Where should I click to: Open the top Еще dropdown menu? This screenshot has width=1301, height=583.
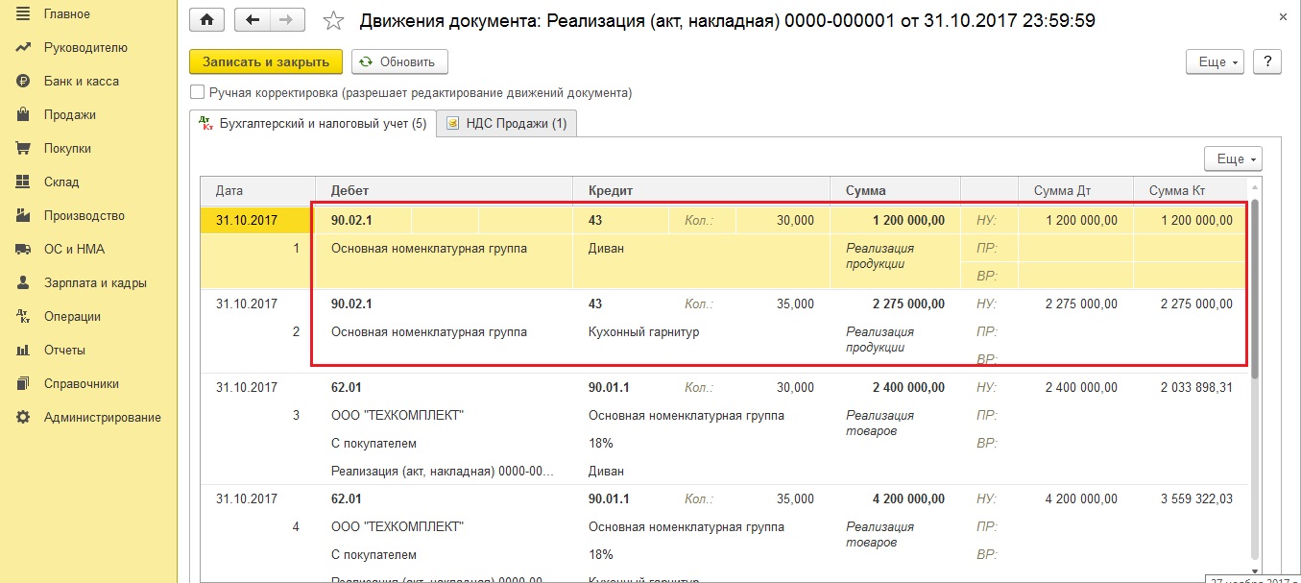click(x=1216, y=61)
